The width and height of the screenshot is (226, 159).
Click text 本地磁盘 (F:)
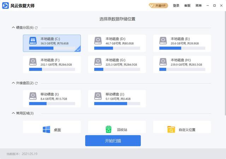(50, 60)
